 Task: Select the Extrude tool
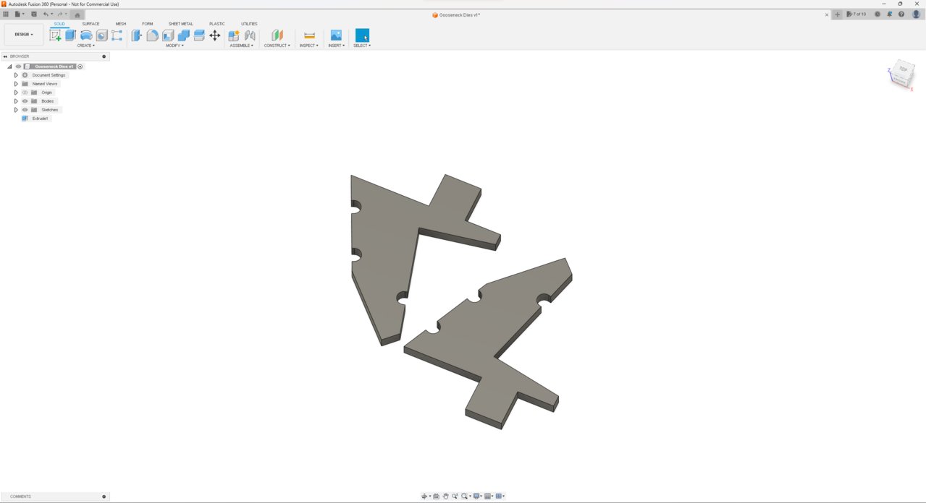point(70,35)
